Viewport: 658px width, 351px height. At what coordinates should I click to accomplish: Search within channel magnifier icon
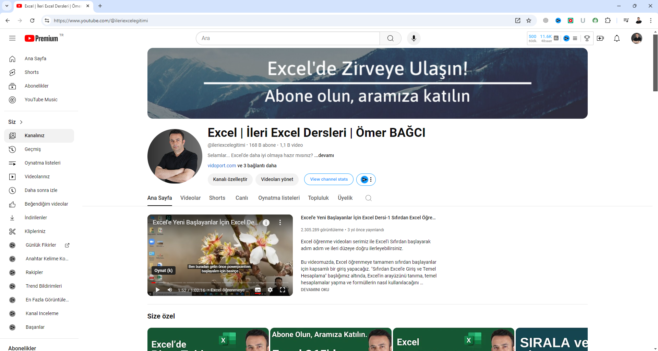pos(369,198)
